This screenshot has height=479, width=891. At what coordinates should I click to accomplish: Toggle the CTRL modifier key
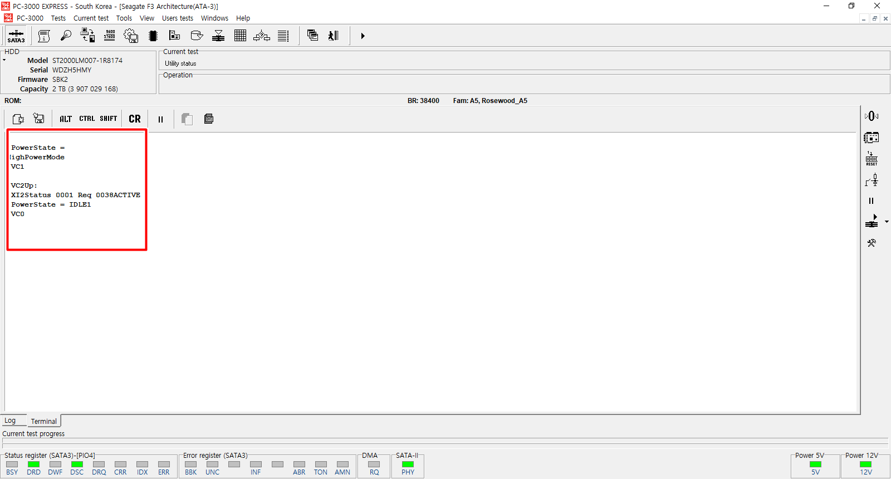click(87, 119)
